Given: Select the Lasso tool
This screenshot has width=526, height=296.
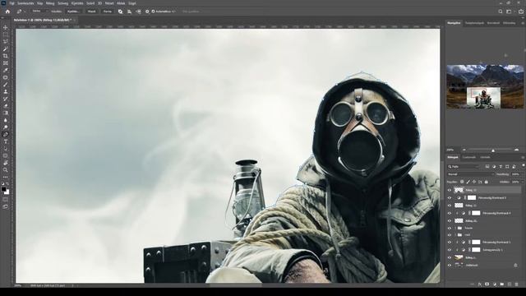Looking at the screenshot, I should (6, 42).
